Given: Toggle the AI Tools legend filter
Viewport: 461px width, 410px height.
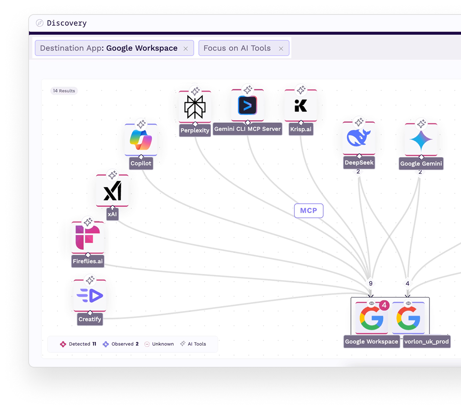Looking at the screenshot, I should tap(193, 344).
